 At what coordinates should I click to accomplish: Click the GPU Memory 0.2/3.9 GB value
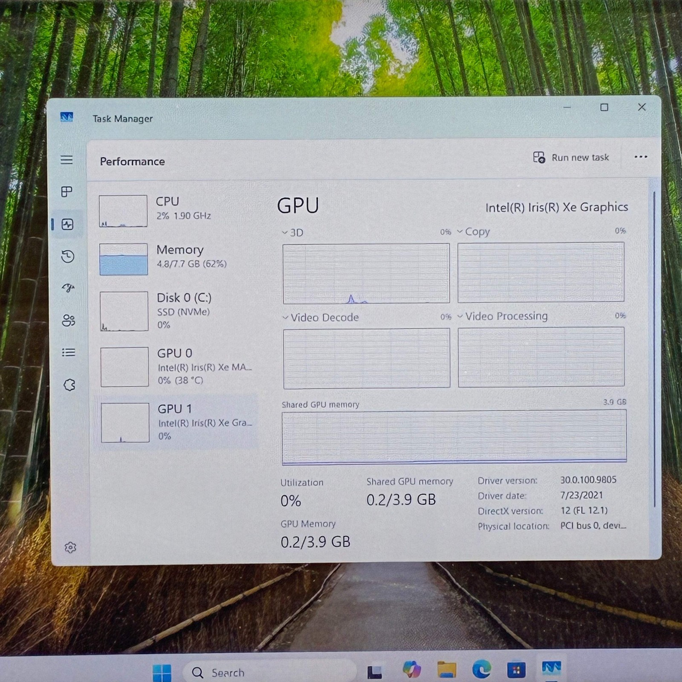coord(315,542)
